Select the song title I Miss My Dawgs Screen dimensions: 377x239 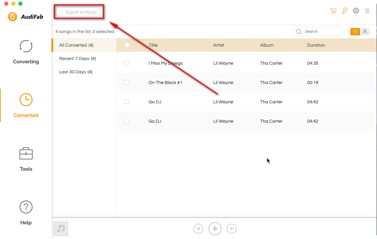[x=165, y=63]
